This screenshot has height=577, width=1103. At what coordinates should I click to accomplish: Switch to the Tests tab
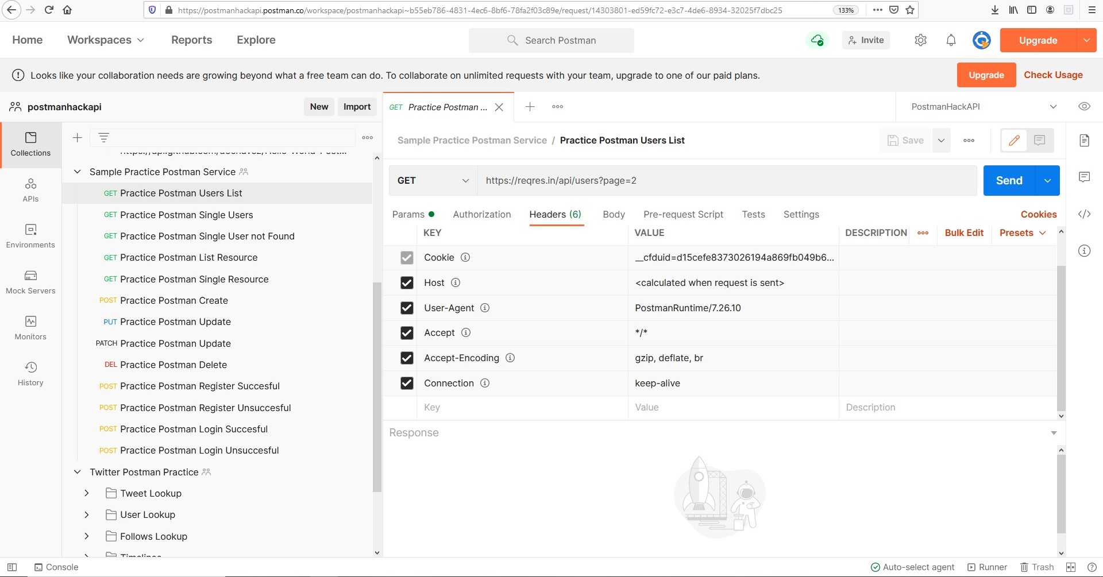[753, 214]
